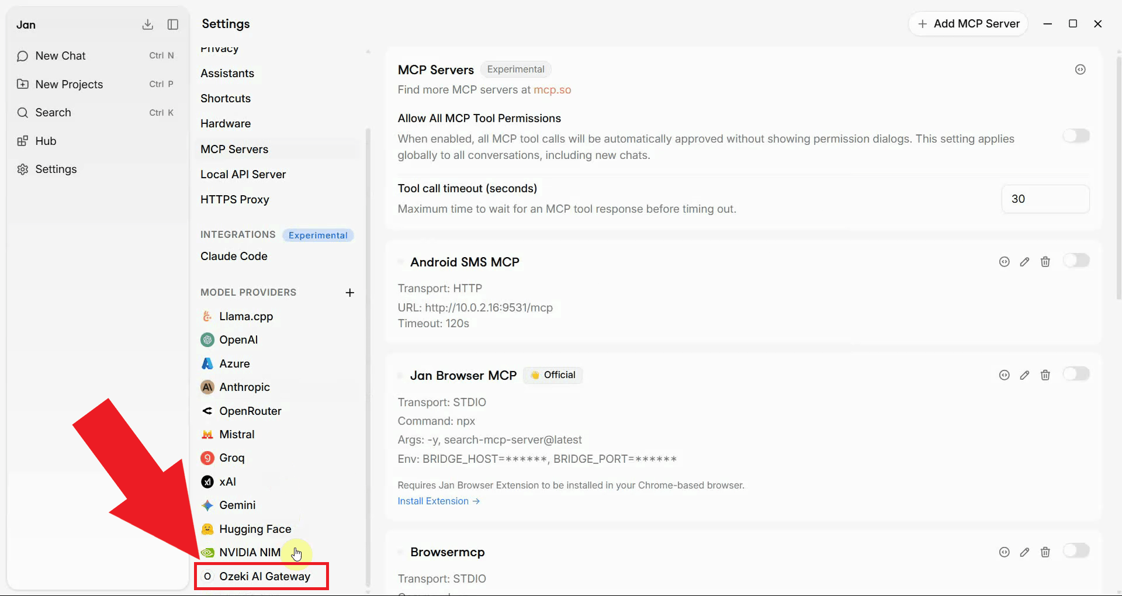The height and width of the screenshot is (596, 1122).
Task: Click the New Projects folder icon
Action: pyautogui.click(x=23, y=84)
